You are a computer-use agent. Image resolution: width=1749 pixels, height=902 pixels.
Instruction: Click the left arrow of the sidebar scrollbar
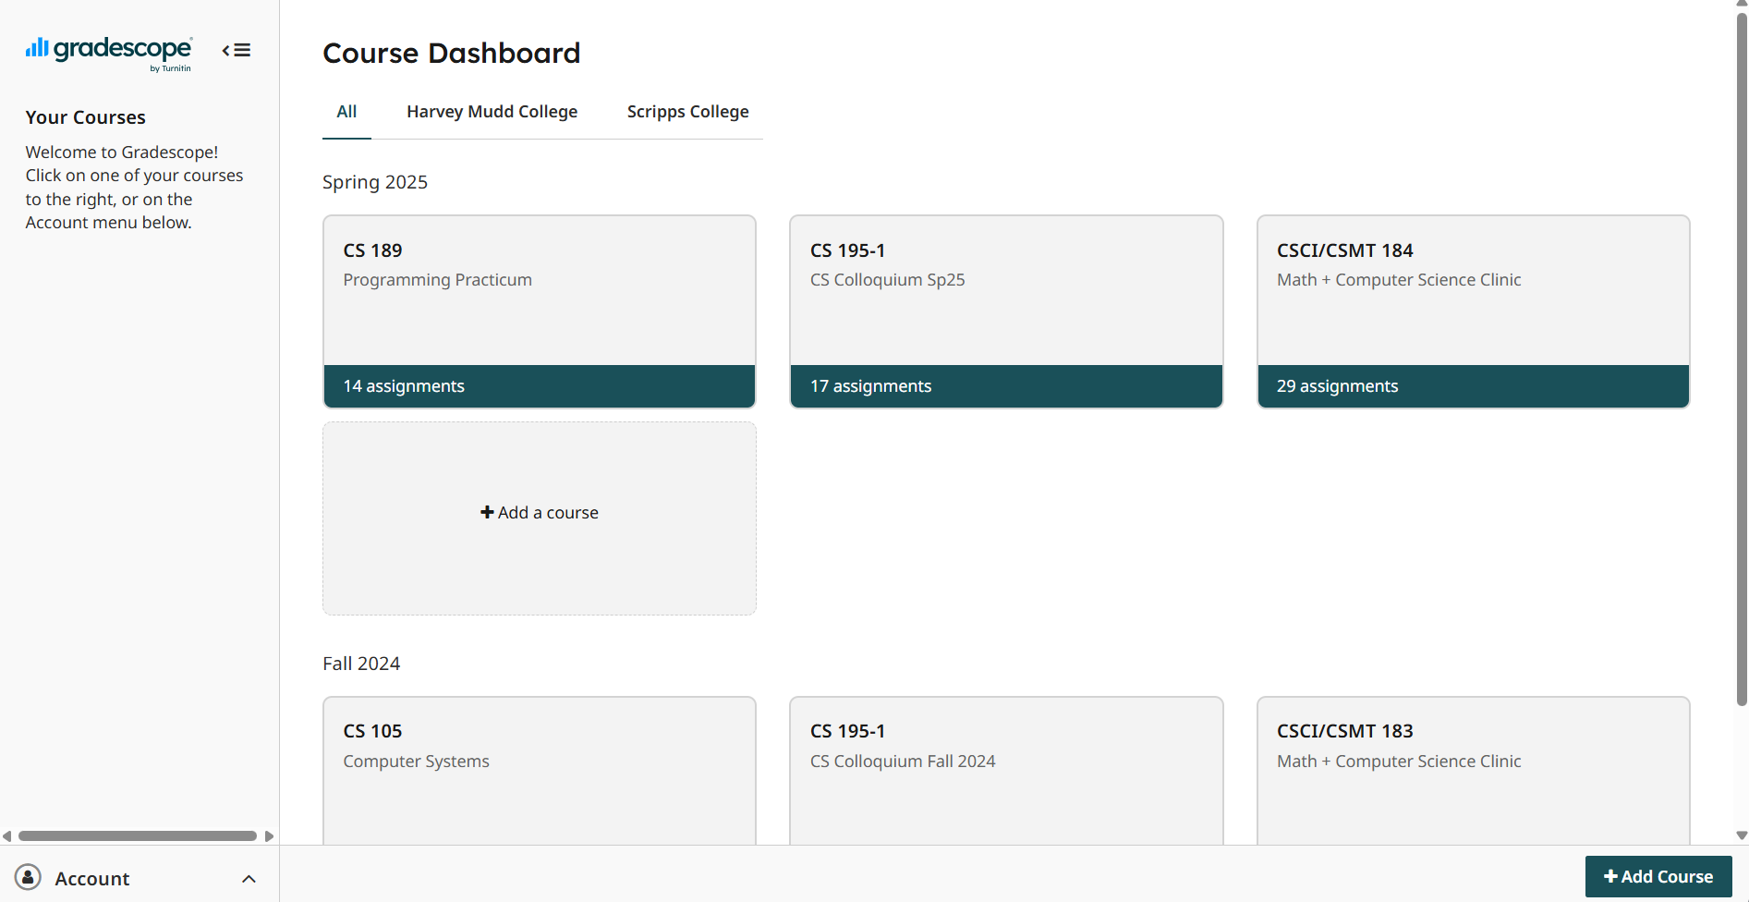(x=6, y=836)
